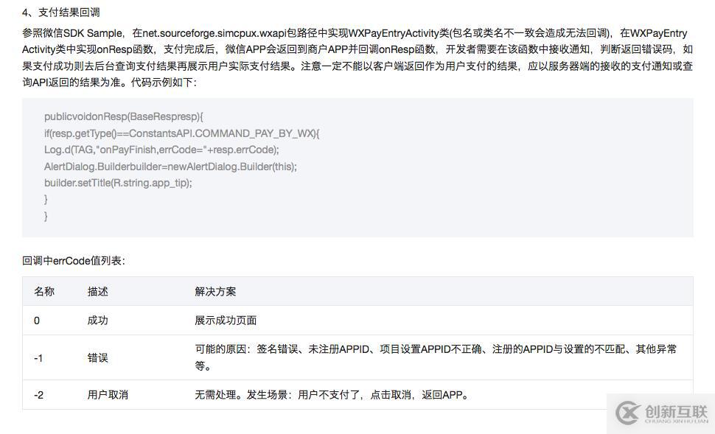Screen dimensions: 715x434
Task: Click the paragraph line ending '代码示例如下:'
Action: point(109,83)
